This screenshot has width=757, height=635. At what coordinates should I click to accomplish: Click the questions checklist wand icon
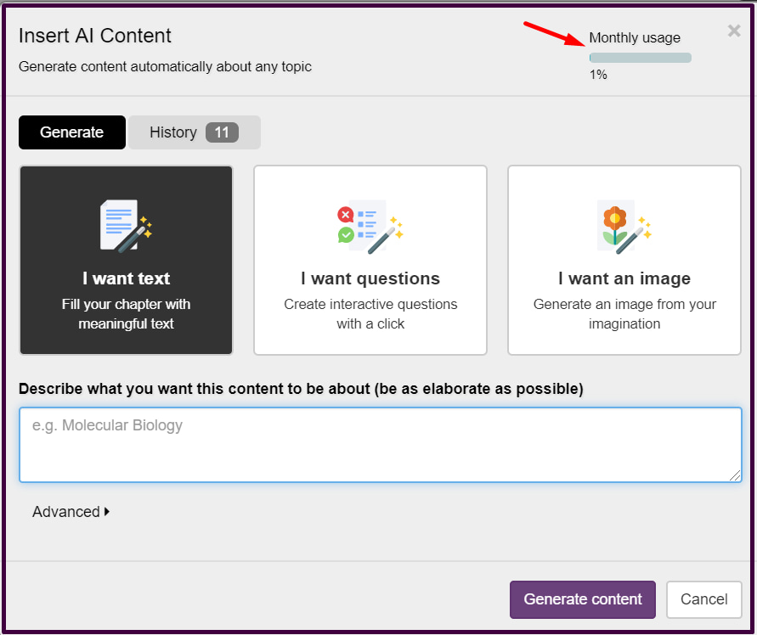[x=370, y=225]
